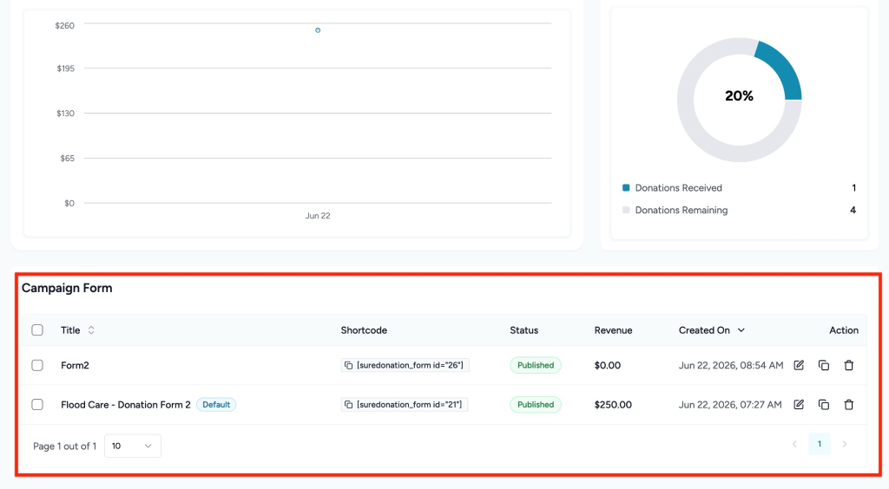Delete Flood Care - Donation Form 2

849,404
